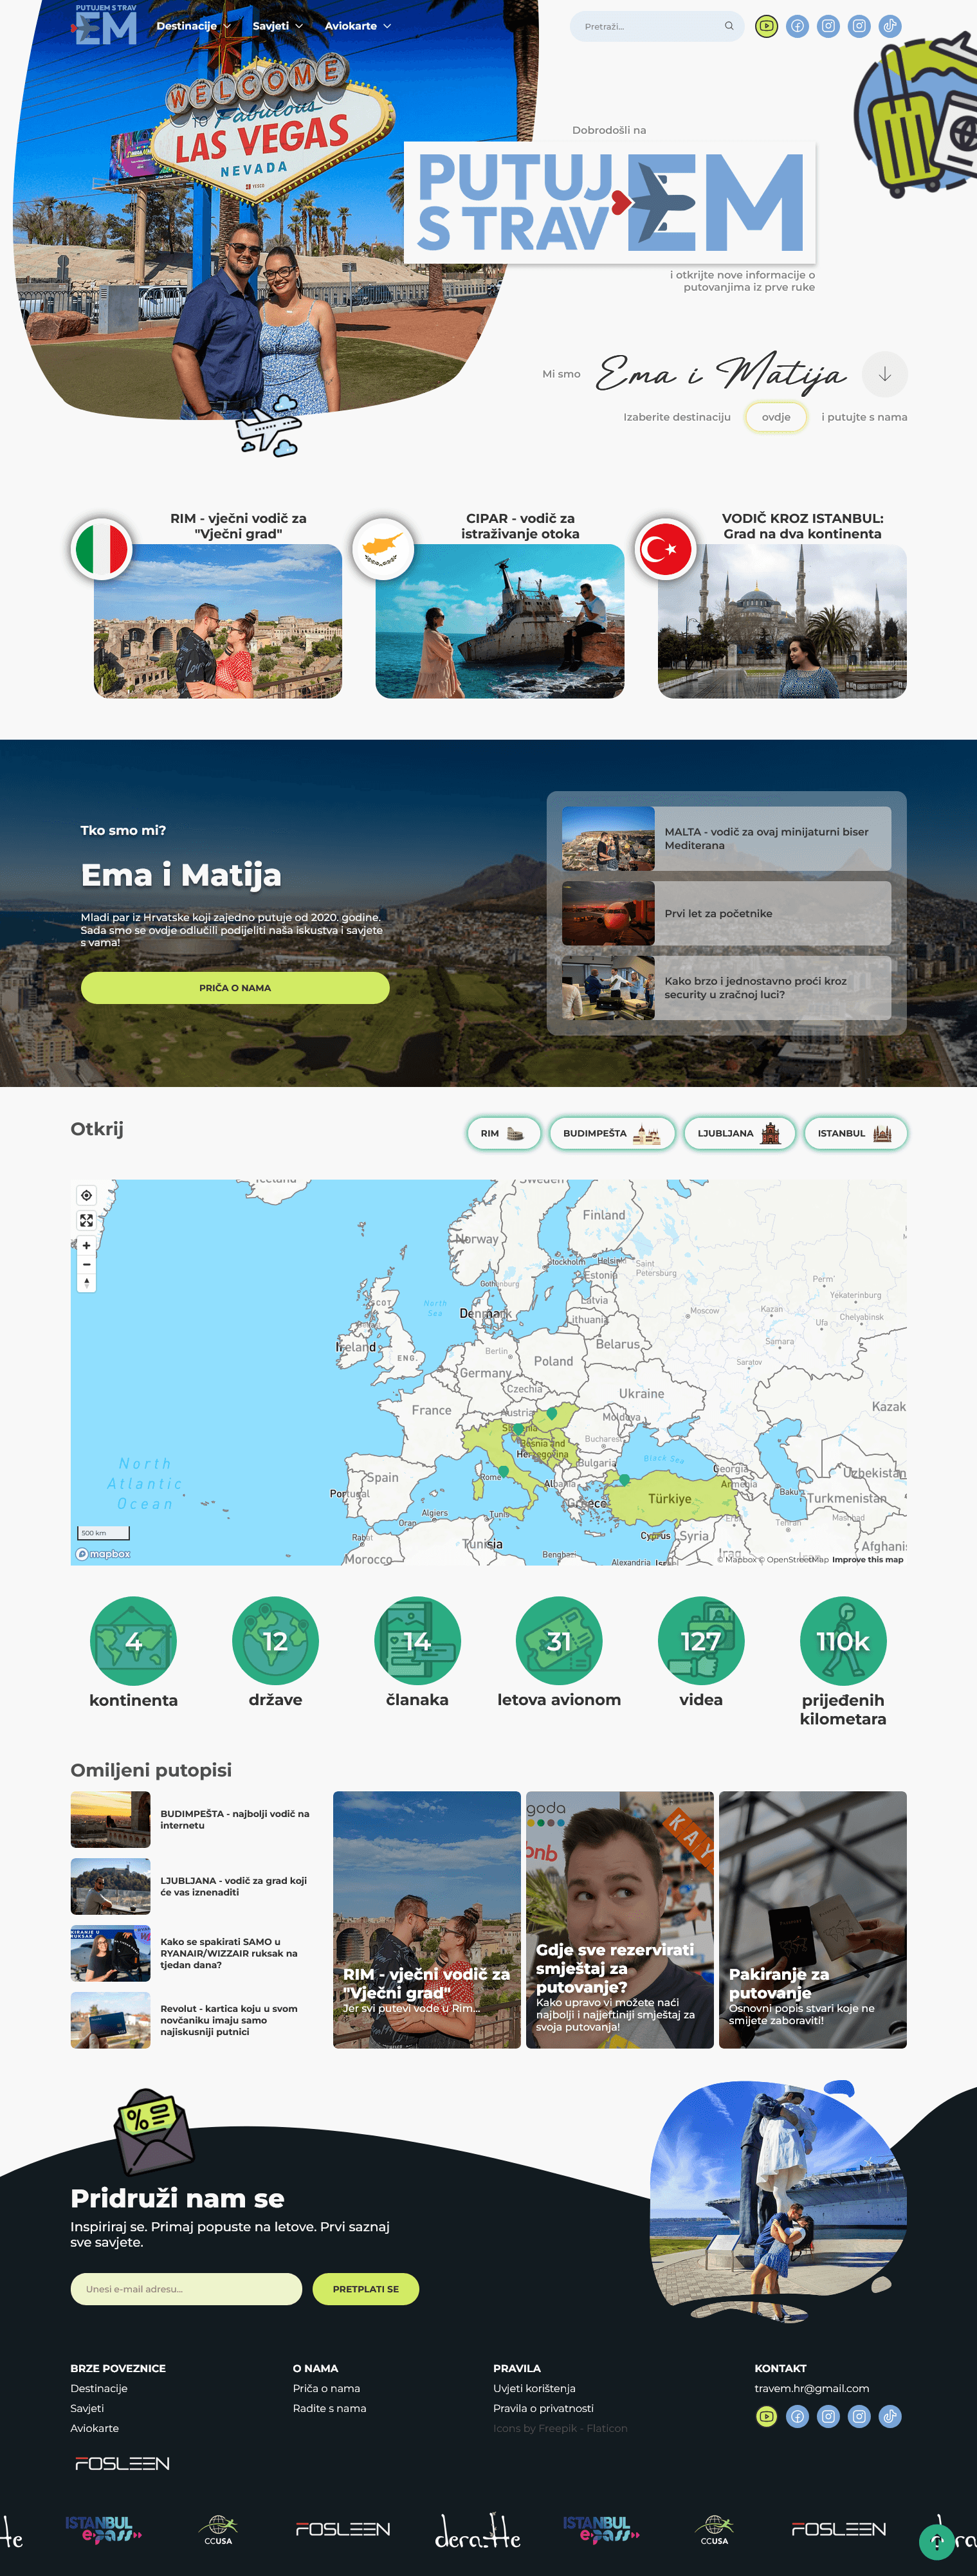Expand the Aviokarte dropdown menu
Screen dimensions: 977x2576
click(357, 26)
